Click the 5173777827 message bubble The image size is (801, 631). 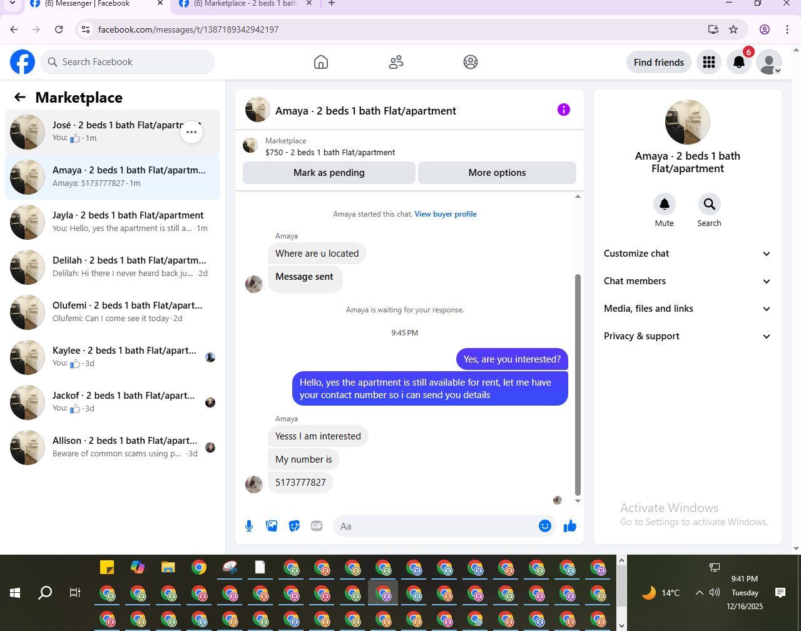pos(301,483)
